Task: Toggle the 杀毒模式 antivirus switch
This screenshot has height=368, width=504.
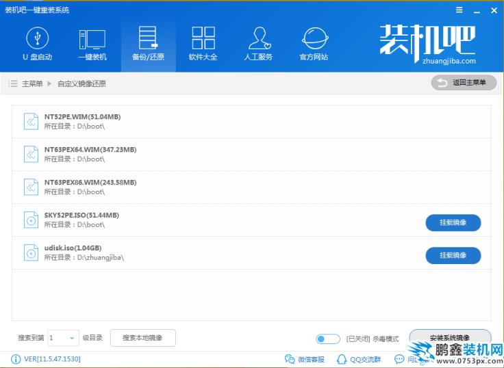Action: click(x=328, y=339)
